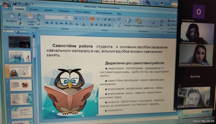The width and height of the screenshot is (216, 124).
Task: Select slide 2 thumbnail in slide pane
Action: point(20,57)
